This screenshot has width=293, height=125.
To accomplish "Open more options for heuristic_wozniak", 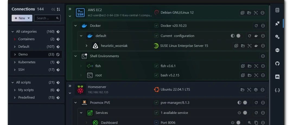I will pos(263,46).
